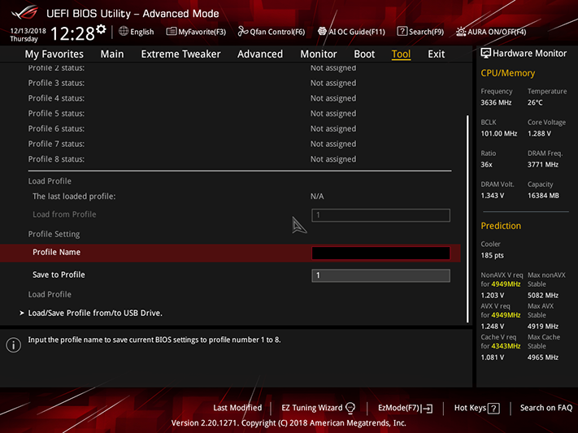
Task: Select English language option
Action: (x=142, y=32)
